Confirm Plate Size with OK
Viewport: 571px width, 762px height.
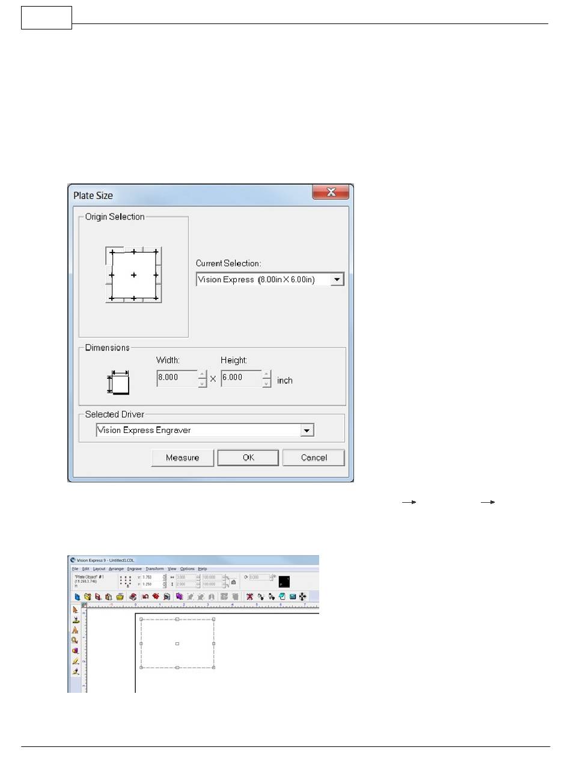point(248,458)
